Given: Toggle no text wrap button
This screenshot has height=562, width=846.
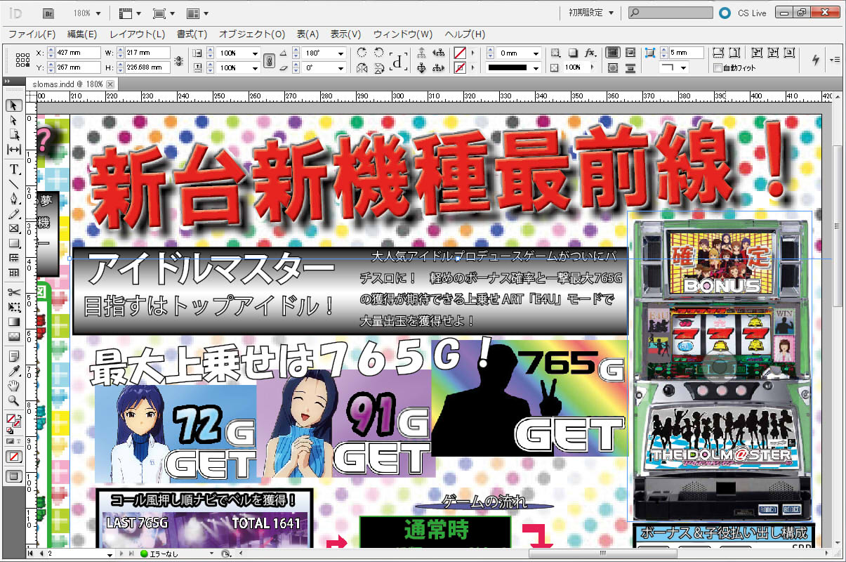Looking at the screenshot, I should [612, 53].
